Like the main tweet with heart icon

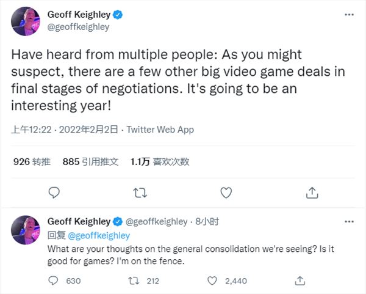226,193
